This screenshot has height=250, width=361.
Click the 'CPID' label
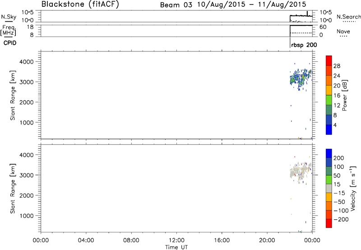pos(10,43)
